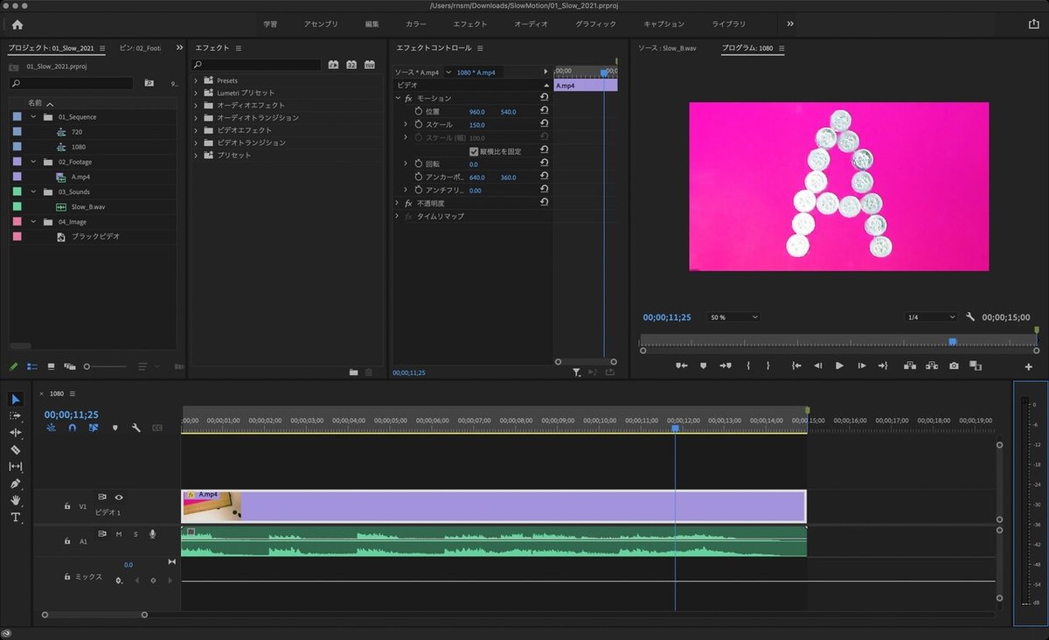This screenshot has height=640, width=1049.
Task: Click Accelerated Effects filter icon
Action: point(333,65)
